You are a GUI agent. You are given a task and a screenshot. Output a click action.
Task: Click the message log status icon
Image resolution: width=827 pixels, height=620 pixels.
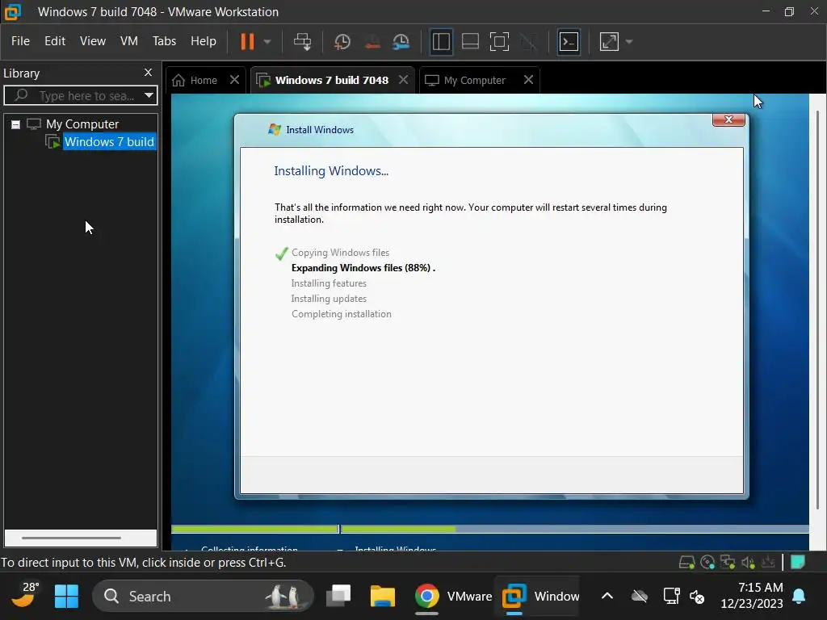pos(798,562)
